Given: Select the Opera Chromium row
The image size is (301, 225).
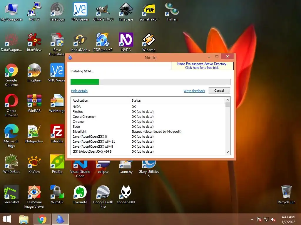Looking at the screenshot, I should point(148,117).
